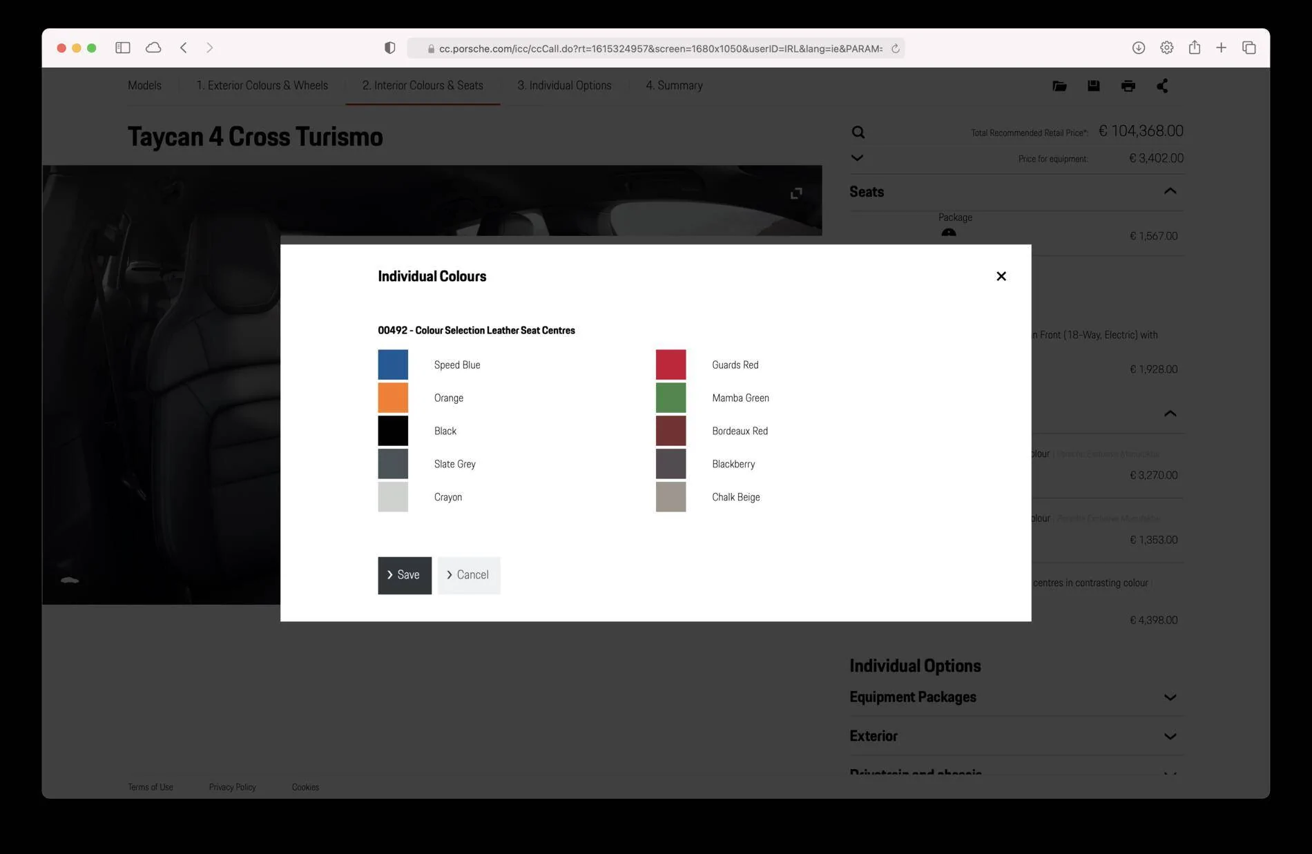
Task: Choose the Crayon colour swatch
Action: [393, 497]
